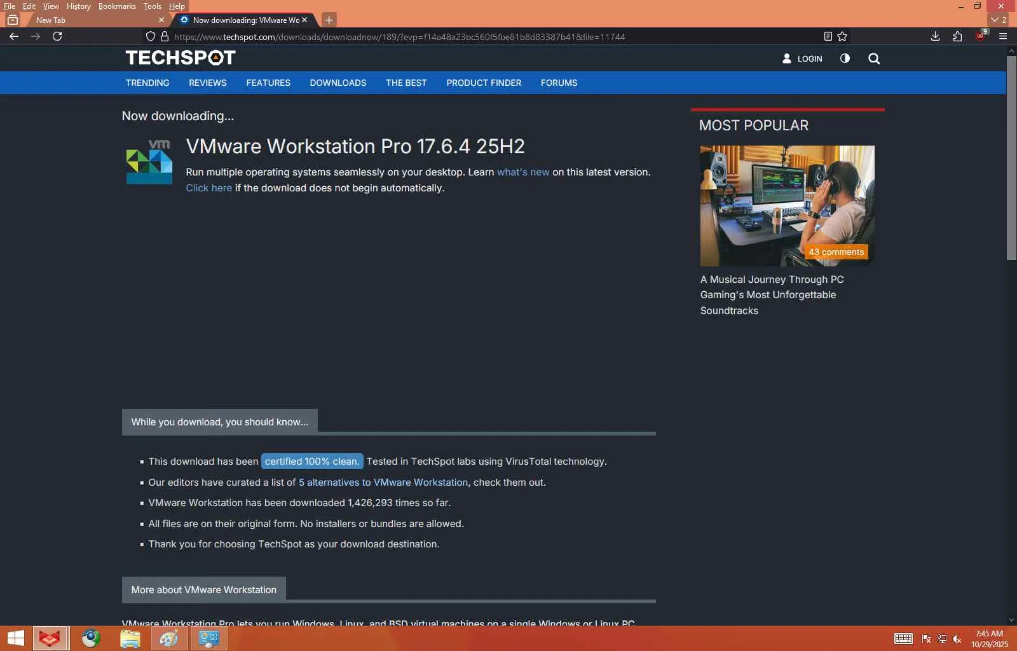The height and width of the screenshot is (651, 1017).
Task: Open the Most Popular article thumbnail
Action: 788,206
